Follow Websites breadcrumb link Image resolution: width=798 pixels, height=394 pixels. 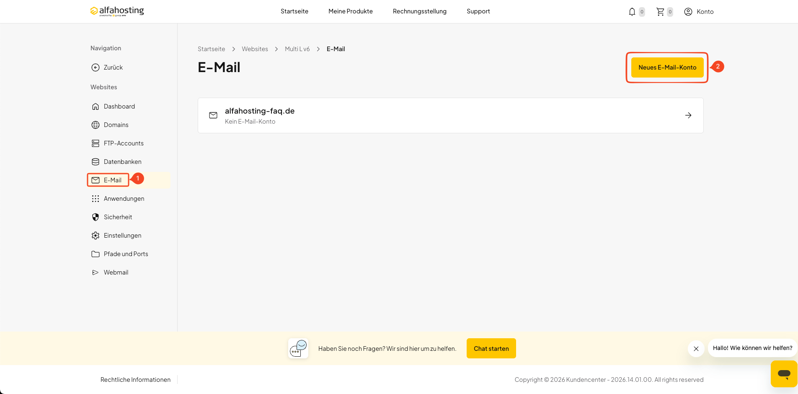pyautogui.click(x=255, y=49)
